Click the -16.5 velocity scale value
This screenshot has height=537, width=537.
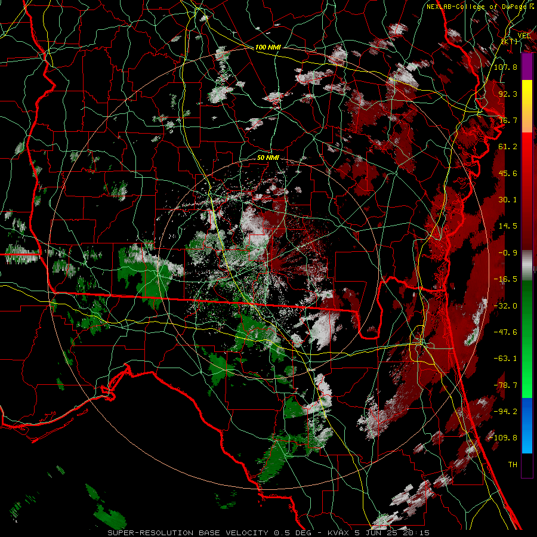[505, 279]
